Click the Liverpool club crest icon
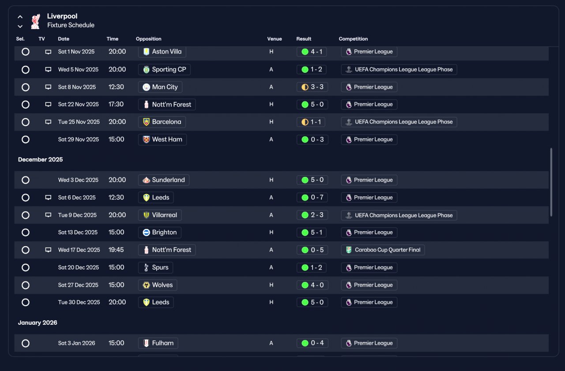This screenshot has width=565, height=371. (x=36, y=21)
